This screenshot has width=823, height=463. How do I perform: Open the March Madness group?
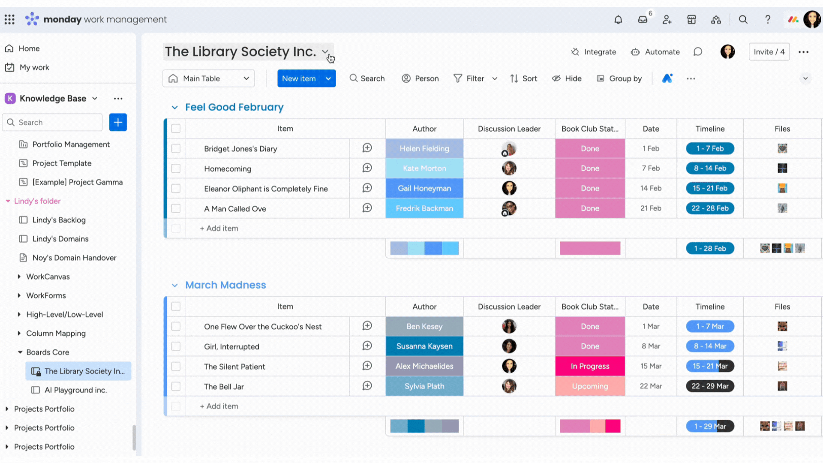[x=174, y=285]
